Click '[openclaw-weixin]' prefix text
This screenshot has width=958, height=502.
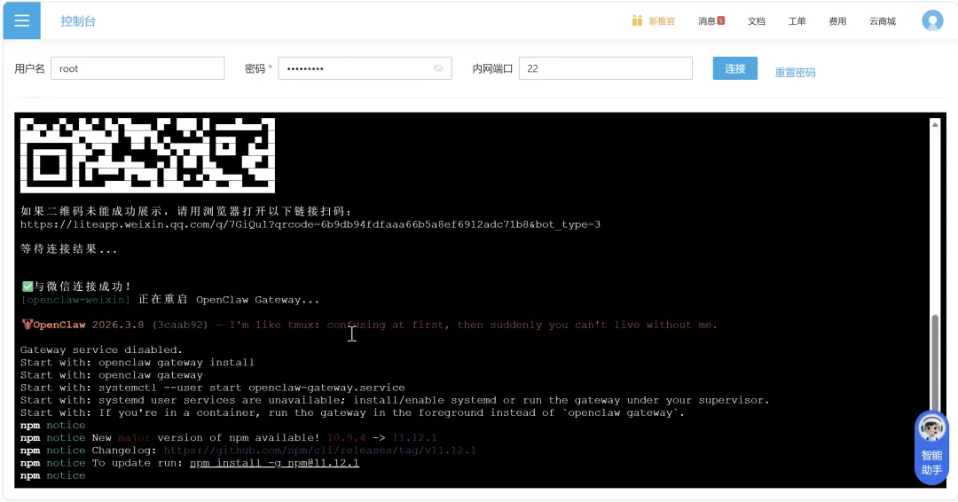coord(75,300)
